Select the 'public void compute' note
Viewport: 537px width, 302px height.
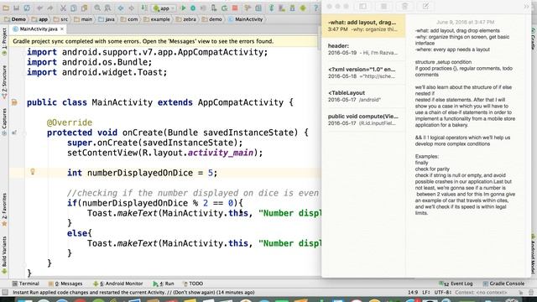point(363,119)
